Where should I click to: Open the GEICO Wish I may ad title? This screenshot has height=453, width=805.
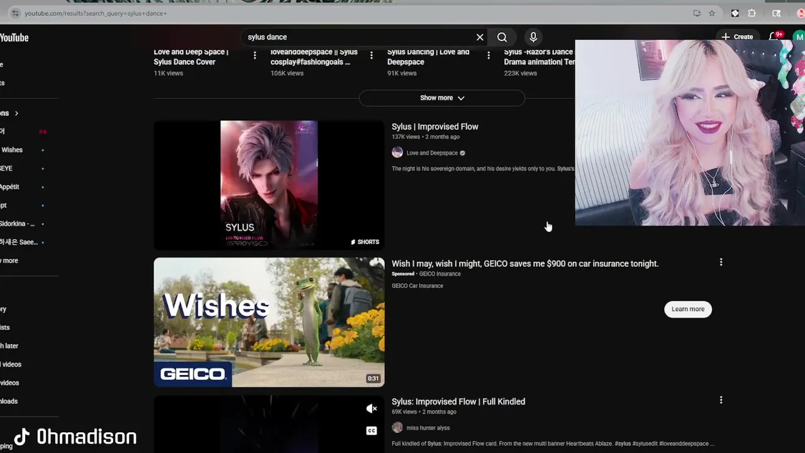point(525,264)
